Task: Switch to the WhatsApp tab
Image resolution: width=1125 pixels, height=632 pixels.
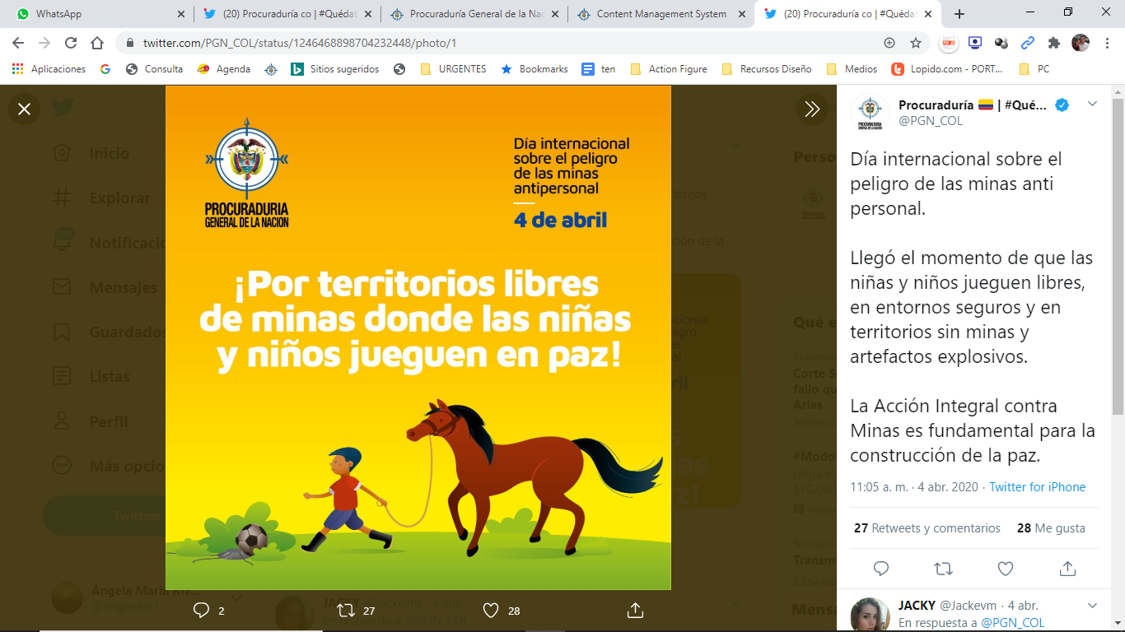Action: coord(100,14)
